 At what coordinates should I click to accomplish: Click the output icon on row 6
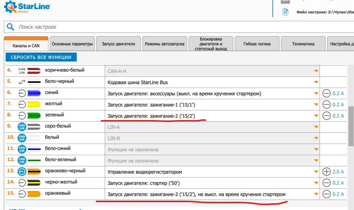tap(22, 93)
